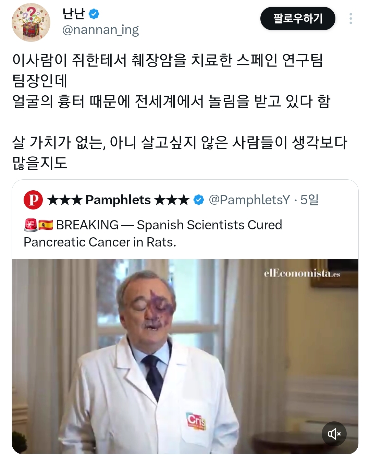Screen dimensions: 370x456
Task: Open the @nannan_ing handle link
Action: click(x=100, y=30)
